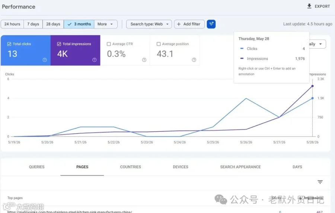This screenshot has height=213, width=335.
Task: Expand the More date range dropdown
Action: pos(106,24)
